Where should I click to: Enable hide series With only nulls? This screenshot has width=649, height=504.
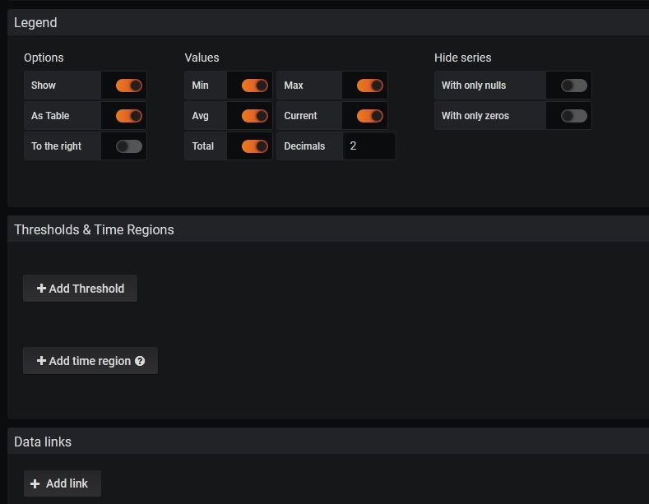[573, 86]
